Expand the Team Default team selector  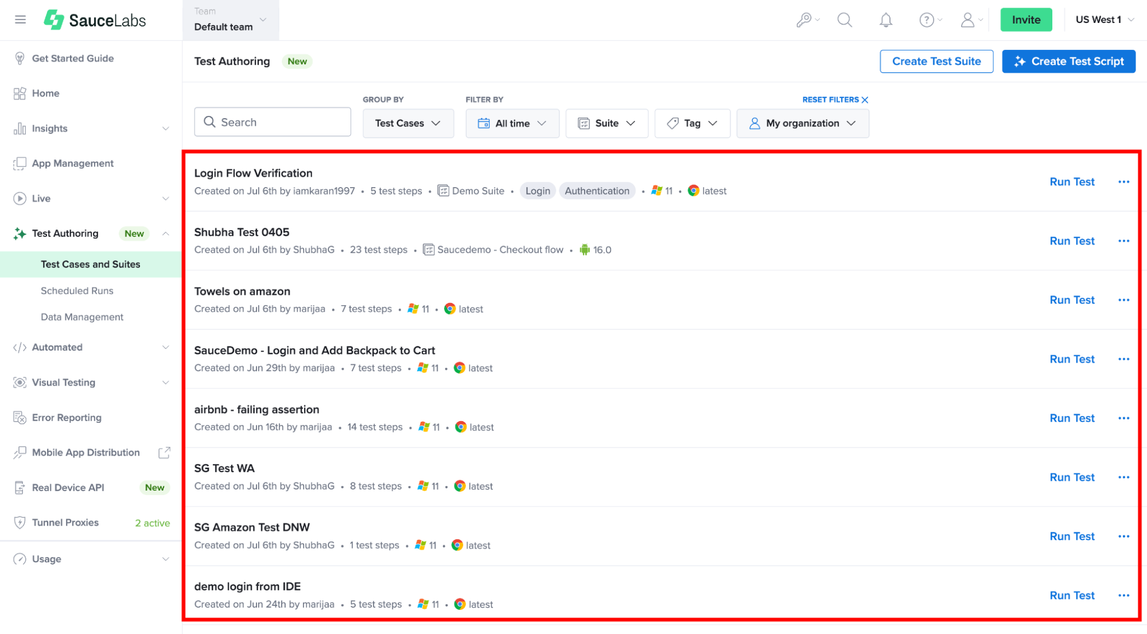click(231, 20)
